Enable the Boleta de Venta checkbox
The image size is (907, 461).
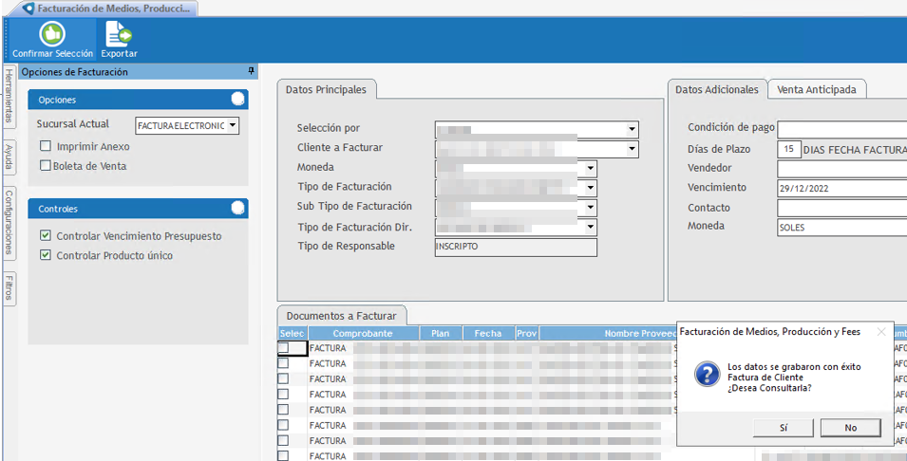click(x=46, y=166)
